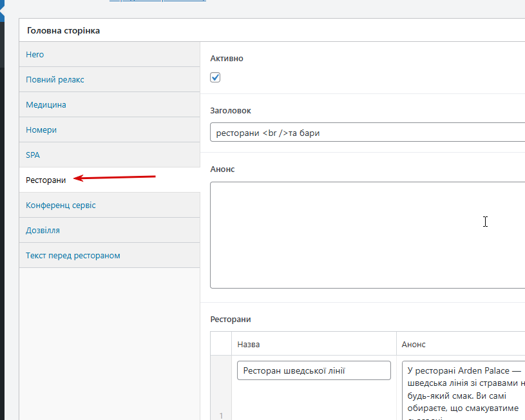The image size is (525, 420).
Task: Focus the empty Анонс textarea
Action: pyautogui.click(x=367, y=234)
